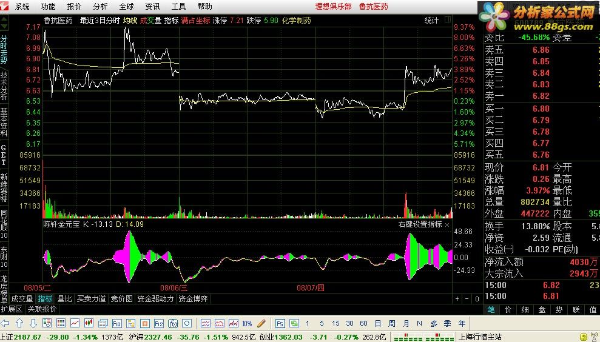The width and height of the screenshot is (600, 342).
Task: Click the back arrow toolbar icon
Action: (x=5, y=323)
